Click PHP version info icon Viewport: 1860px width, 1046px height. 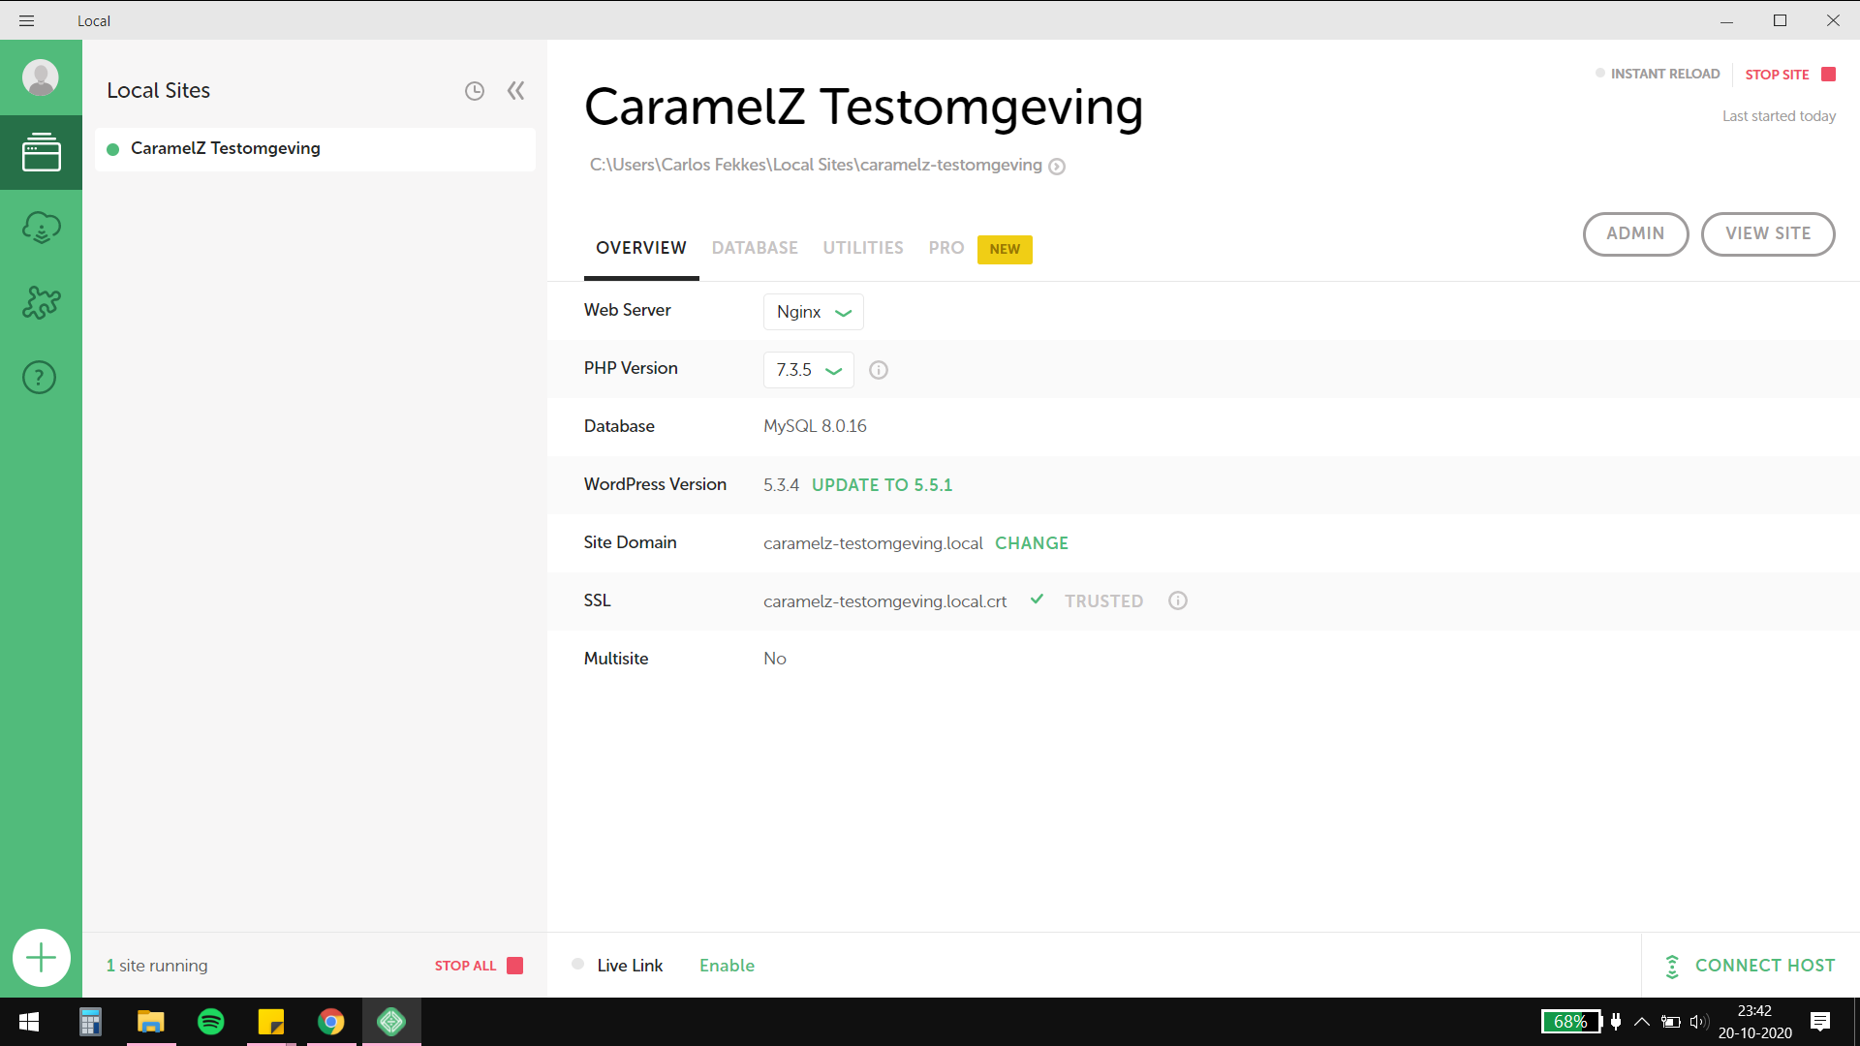click(879, 370)
